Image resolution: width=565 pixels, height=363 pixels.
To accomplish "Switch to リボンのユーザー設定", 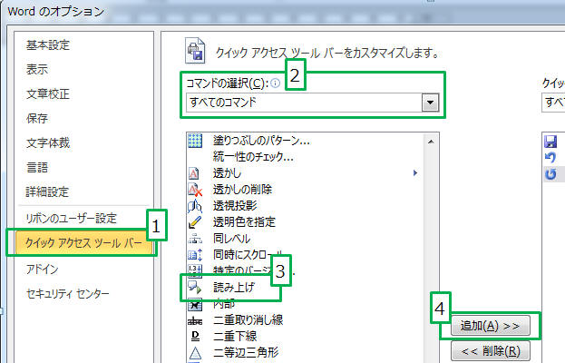I will (71, 218).
